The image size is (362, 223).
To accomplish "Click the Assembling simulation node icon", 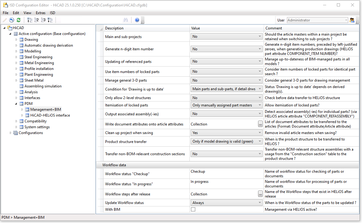I will click(x=21, y=86).
